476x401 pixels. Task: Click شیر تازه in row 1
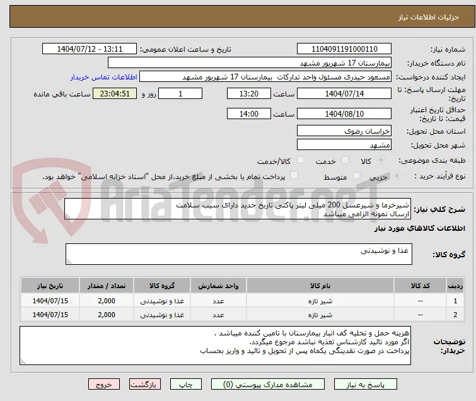click(x=320, y=301)
